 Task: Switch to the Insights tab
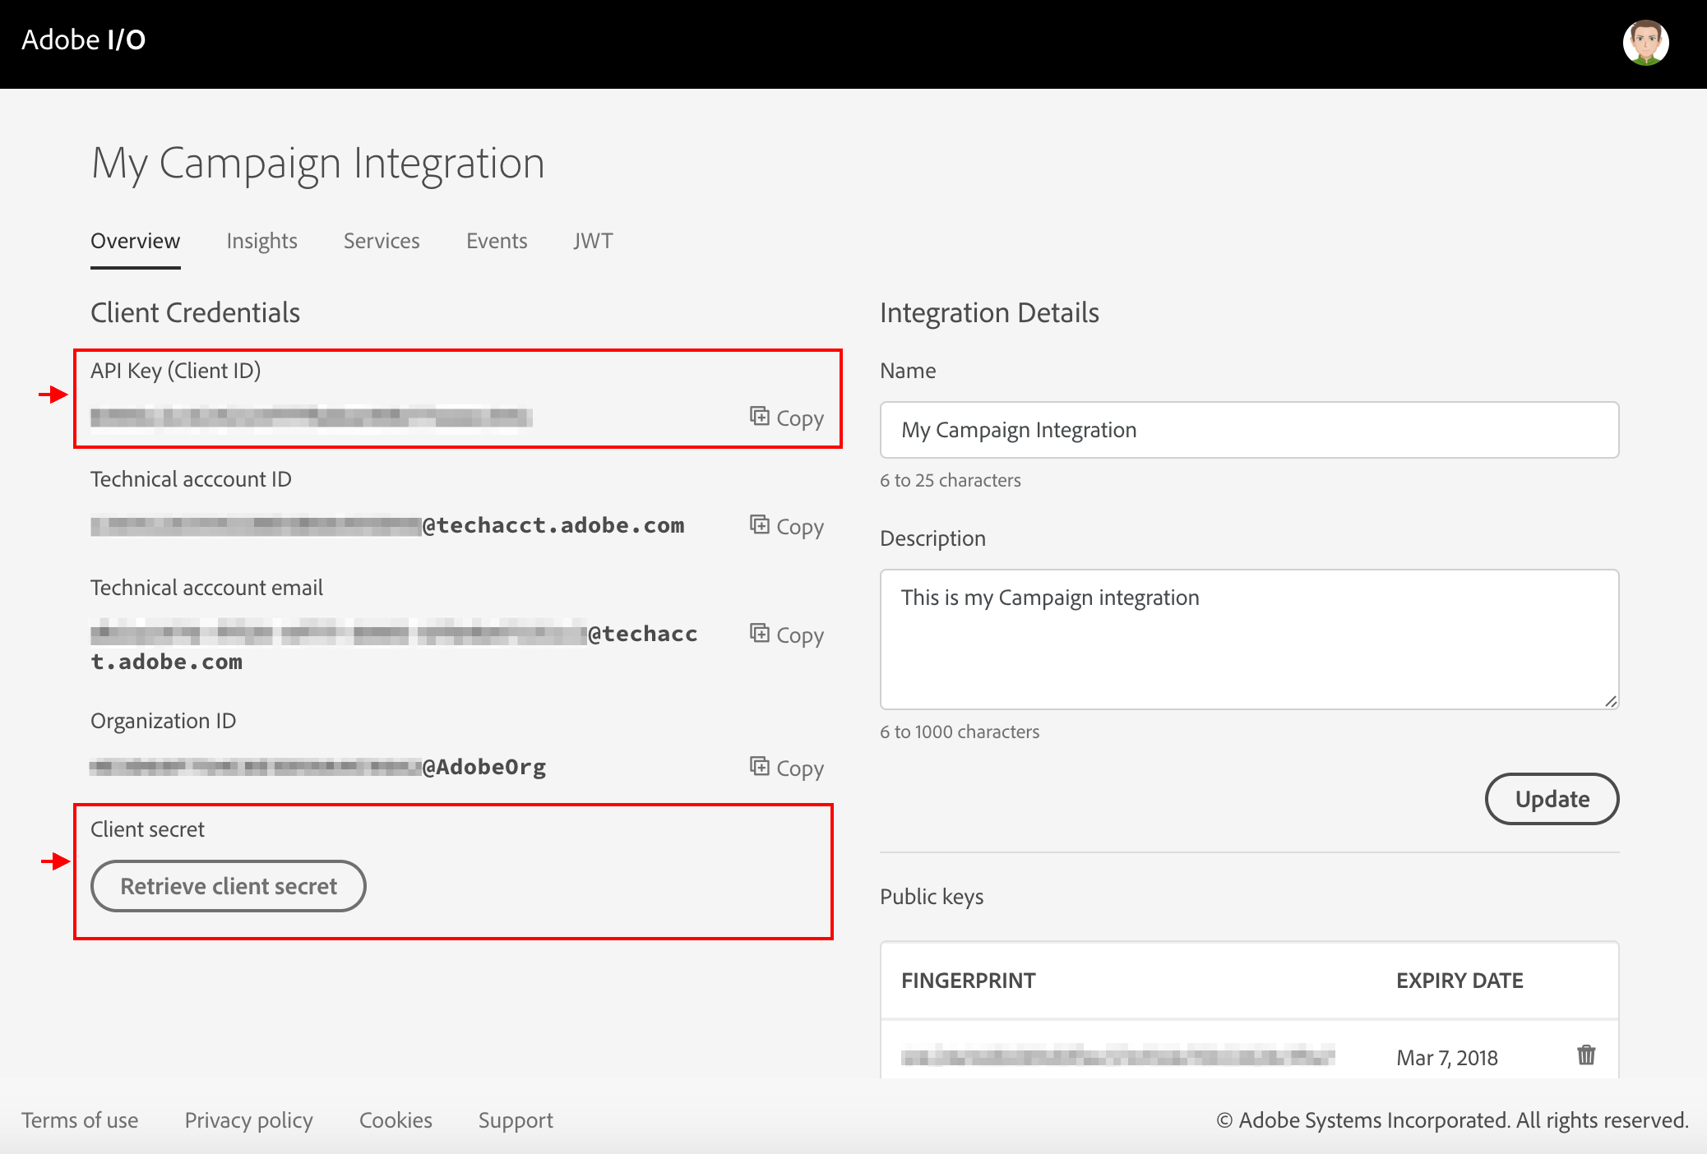click(x=261, y=241)
